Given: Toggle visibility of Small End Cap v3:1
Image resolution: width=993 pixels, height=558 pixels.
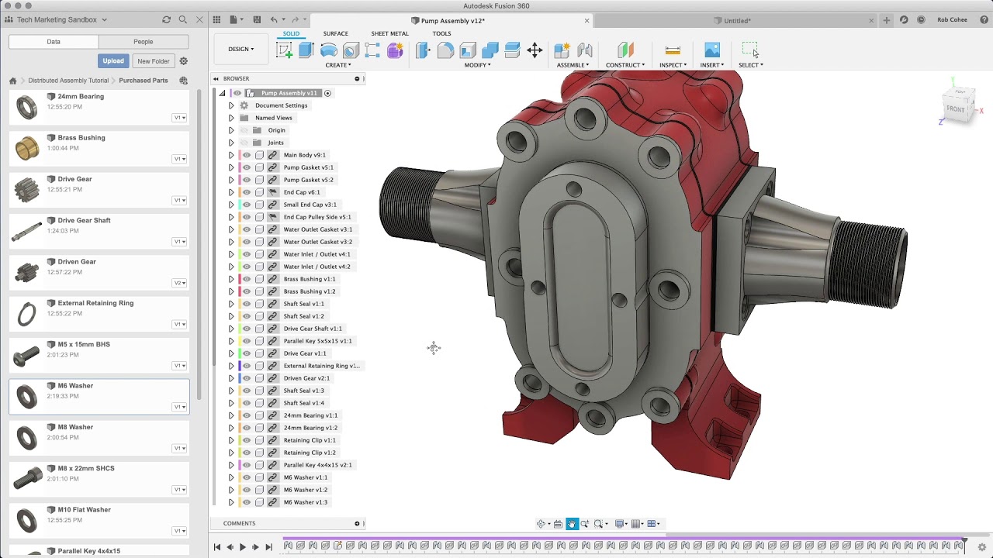Looking at the screenshot, I should point(247,205).
